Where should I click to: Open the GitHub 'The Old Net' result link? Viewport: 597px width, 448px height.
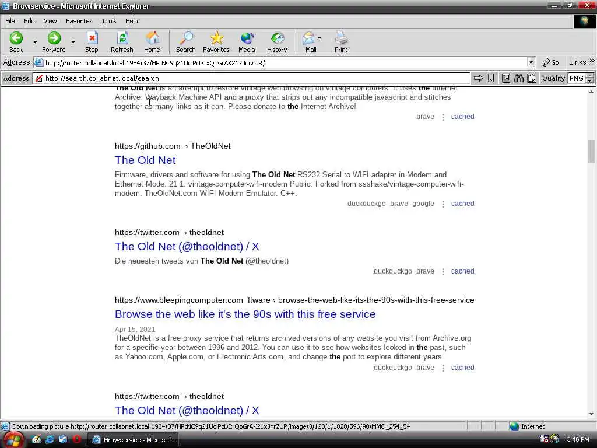145,160
